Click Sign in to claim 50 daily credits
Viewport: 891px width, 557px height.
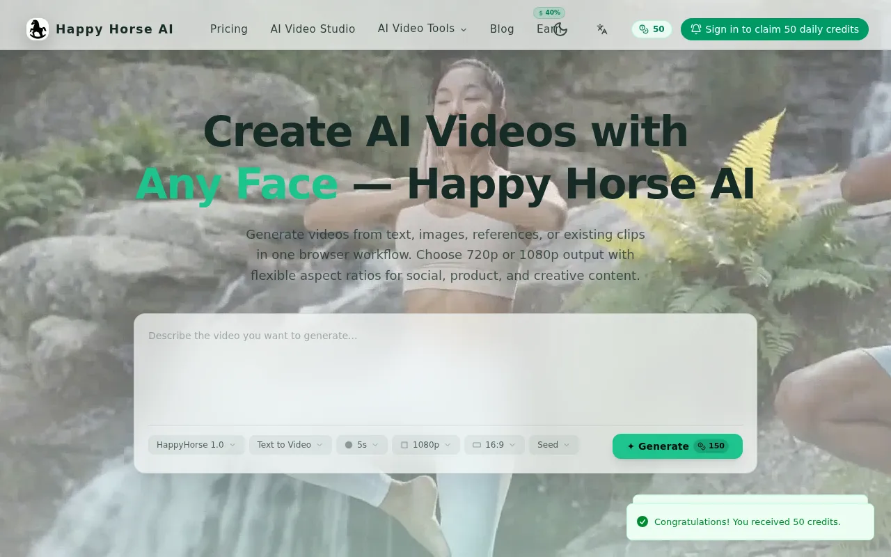775,29
